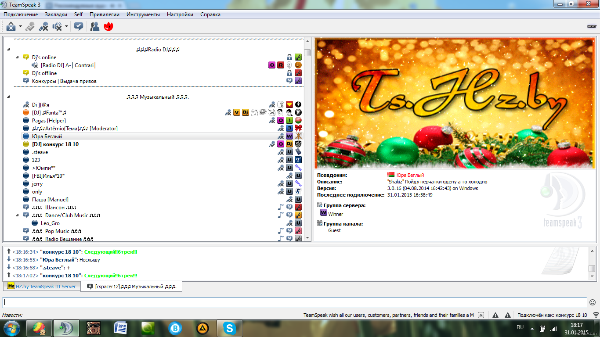Screen dimensions: 600x337
Task: Click the red devil icon in the toolbar
Action: click(108, 27)
